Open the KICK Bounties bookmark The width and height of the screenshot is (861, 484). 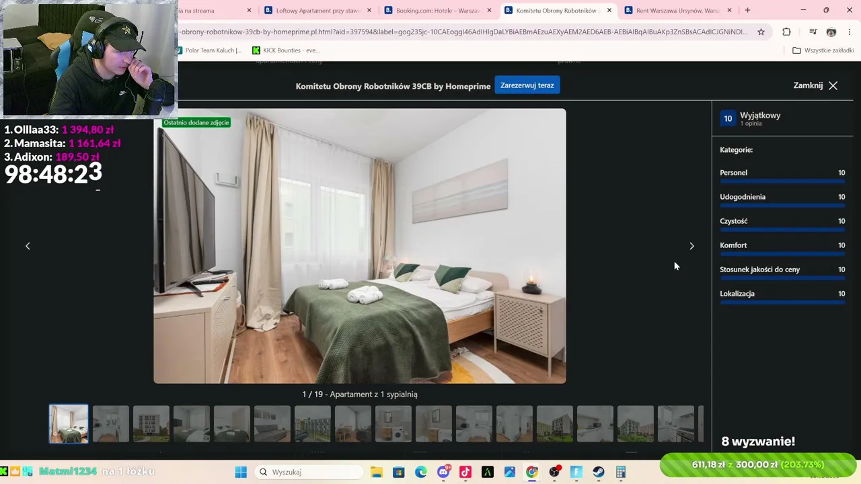coord(286,50)
